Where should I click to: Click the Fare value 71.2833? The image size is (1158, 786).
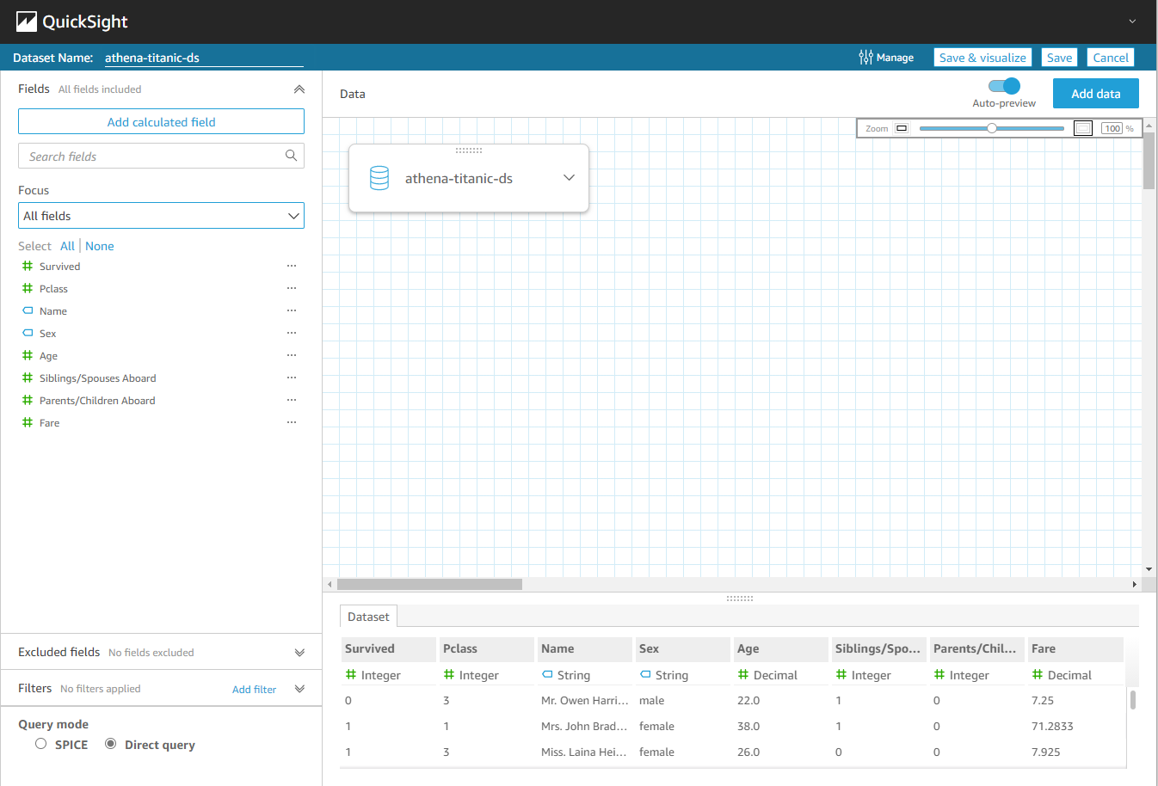pyautogui.click(x=1052, y=726)
